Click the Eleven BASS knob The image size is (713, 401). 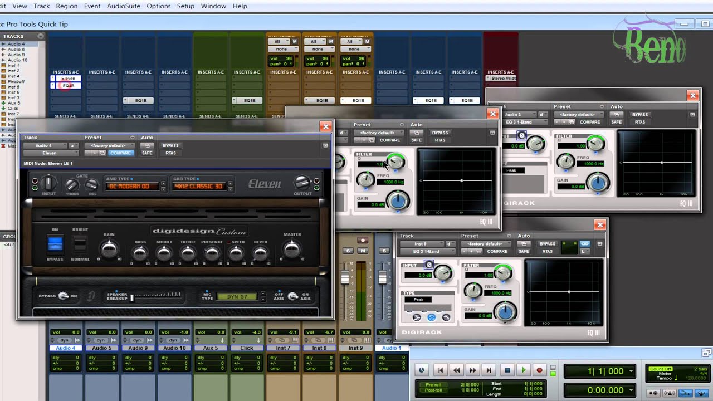coord(140,253)
